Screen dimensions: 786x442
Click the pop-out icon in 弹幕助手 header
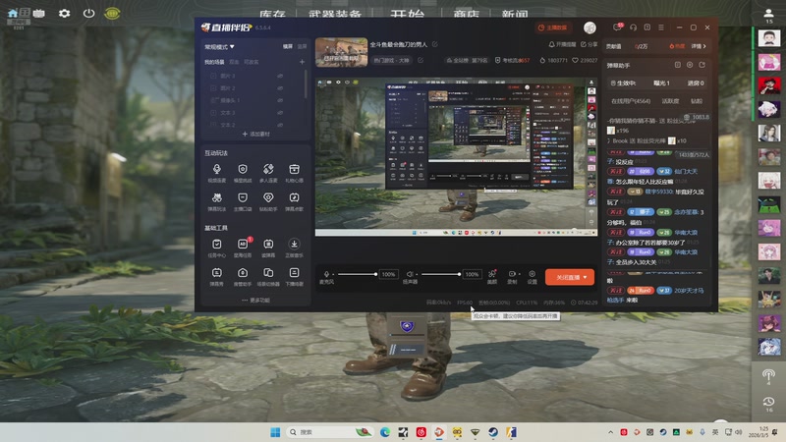point(702,65)
